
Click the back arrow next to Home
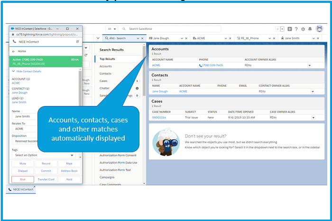point(13,51)
